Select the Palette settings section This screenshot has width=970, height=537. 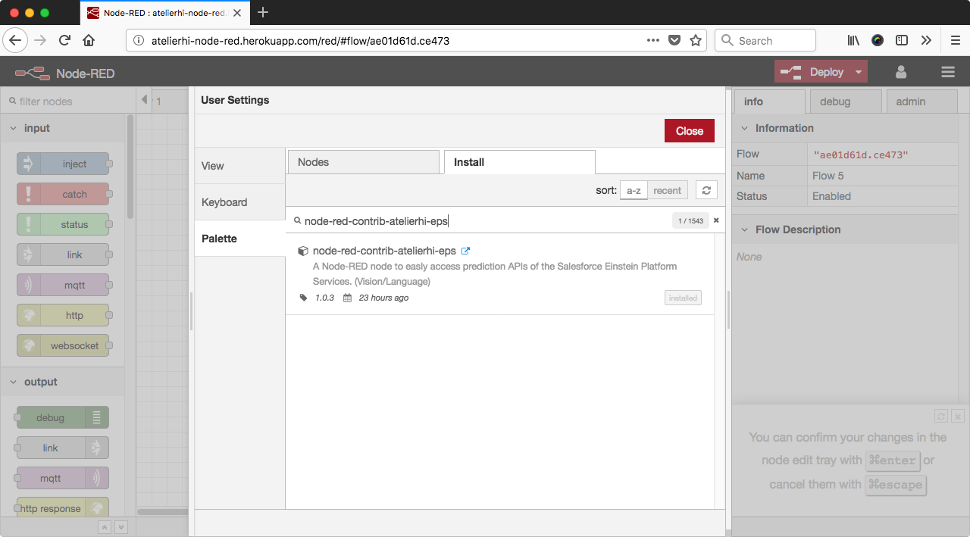click(239, 239)
